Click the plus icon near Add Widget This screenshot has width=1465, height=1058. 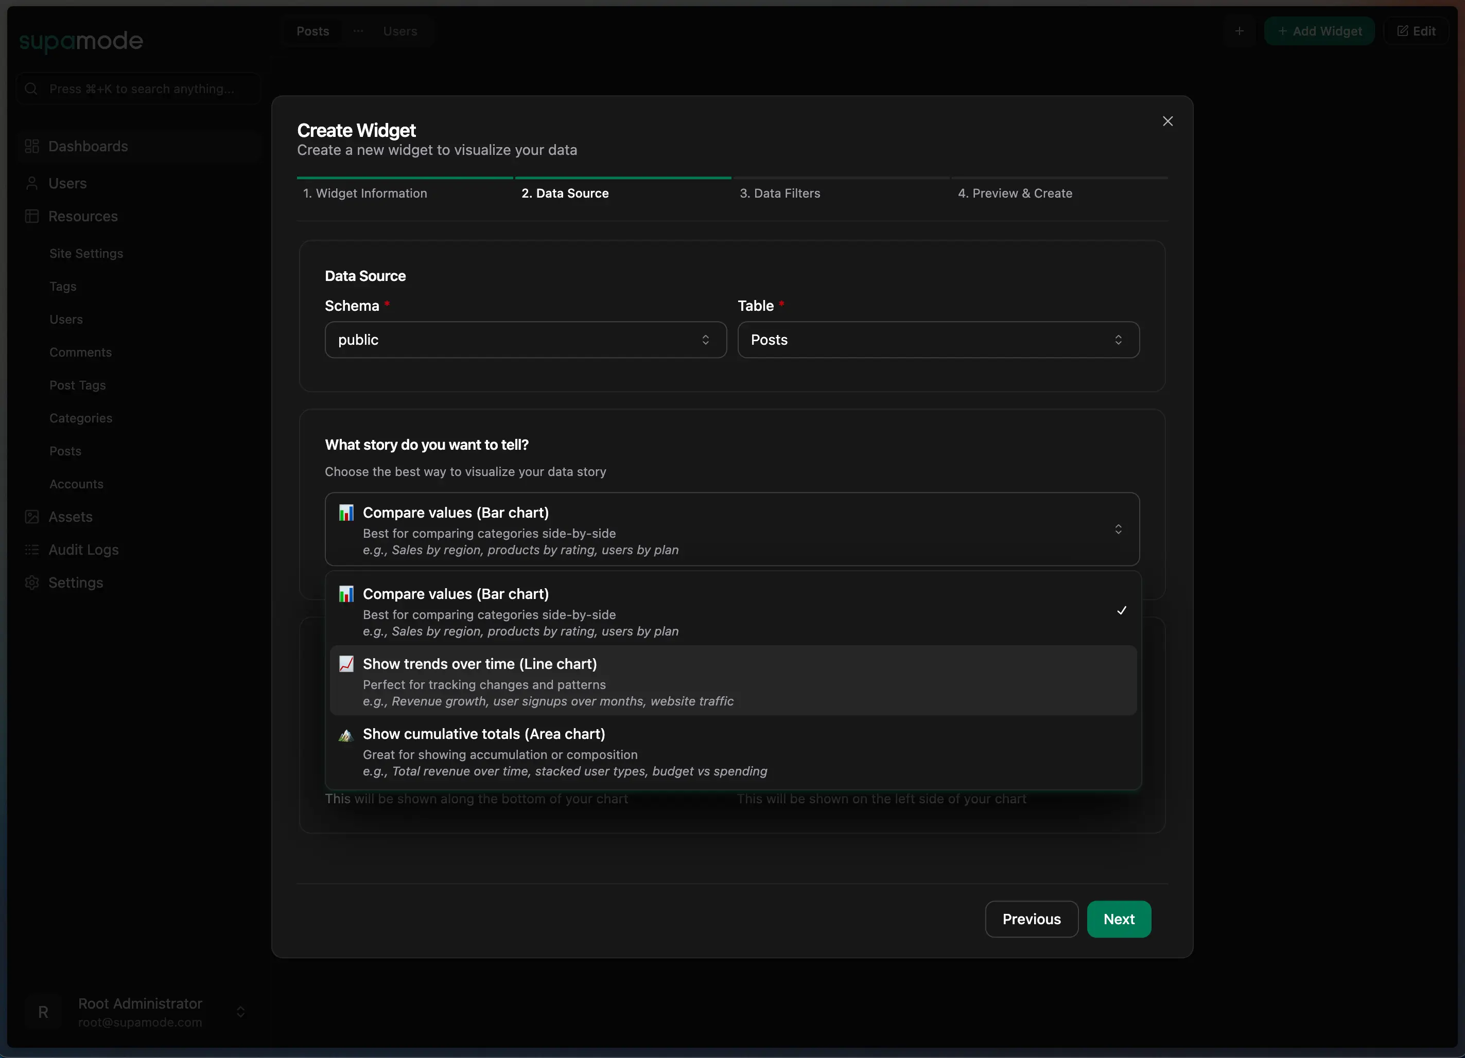pyautogui.click(x=1240, y=30)
